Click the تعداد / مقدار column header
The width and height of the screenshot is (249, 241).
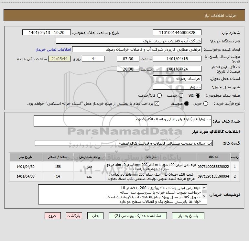(x=58, y=157)
